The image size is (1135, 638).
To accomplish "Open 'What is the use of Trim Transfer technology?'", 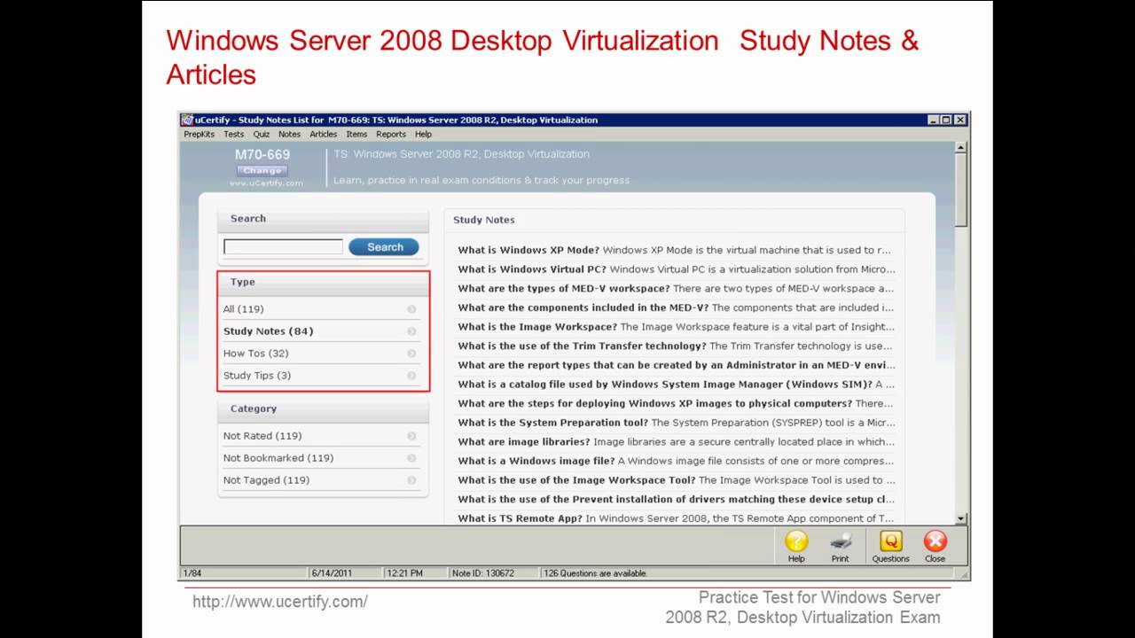I will pos(676,346).
